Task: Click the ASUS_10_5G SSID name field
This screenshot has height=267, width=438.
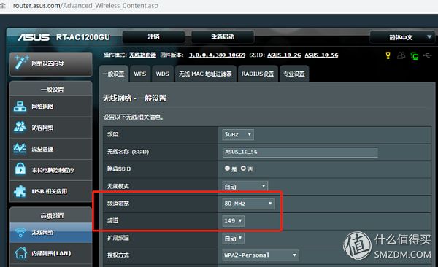Action: [x=300, y=152]
